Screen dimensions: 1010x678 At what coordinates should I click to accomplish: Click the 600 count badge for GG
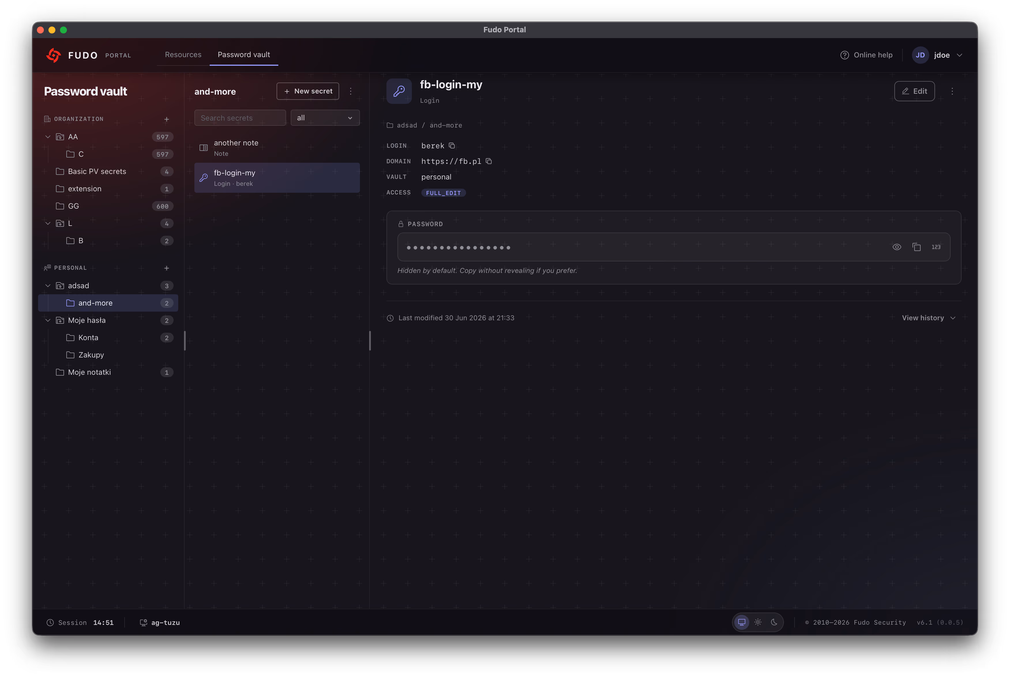click(162, 206)
